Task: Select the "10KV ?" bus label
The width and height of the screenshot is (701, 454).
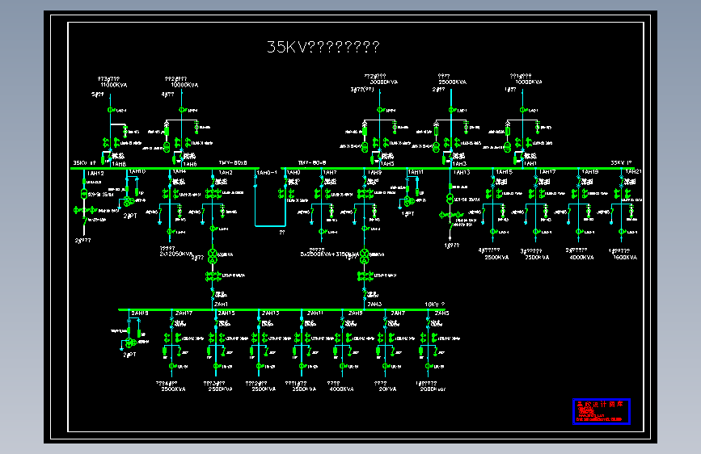Action: (434, 305)
